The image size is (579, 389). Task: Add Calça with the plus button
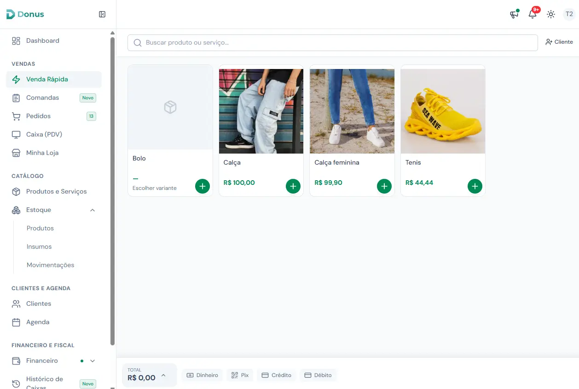click(293, 186)
